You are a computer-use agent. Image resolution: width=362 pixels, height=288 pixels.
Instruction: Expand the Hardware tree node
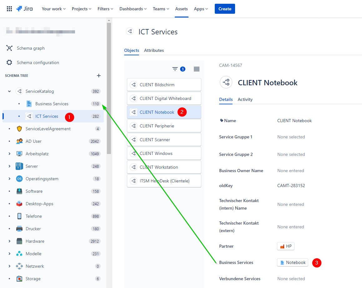pos(9,241)
